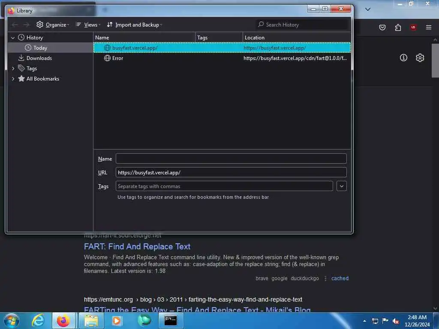Sort by the Location column header
The image size is (439, 329).
[x=297, y=38]
